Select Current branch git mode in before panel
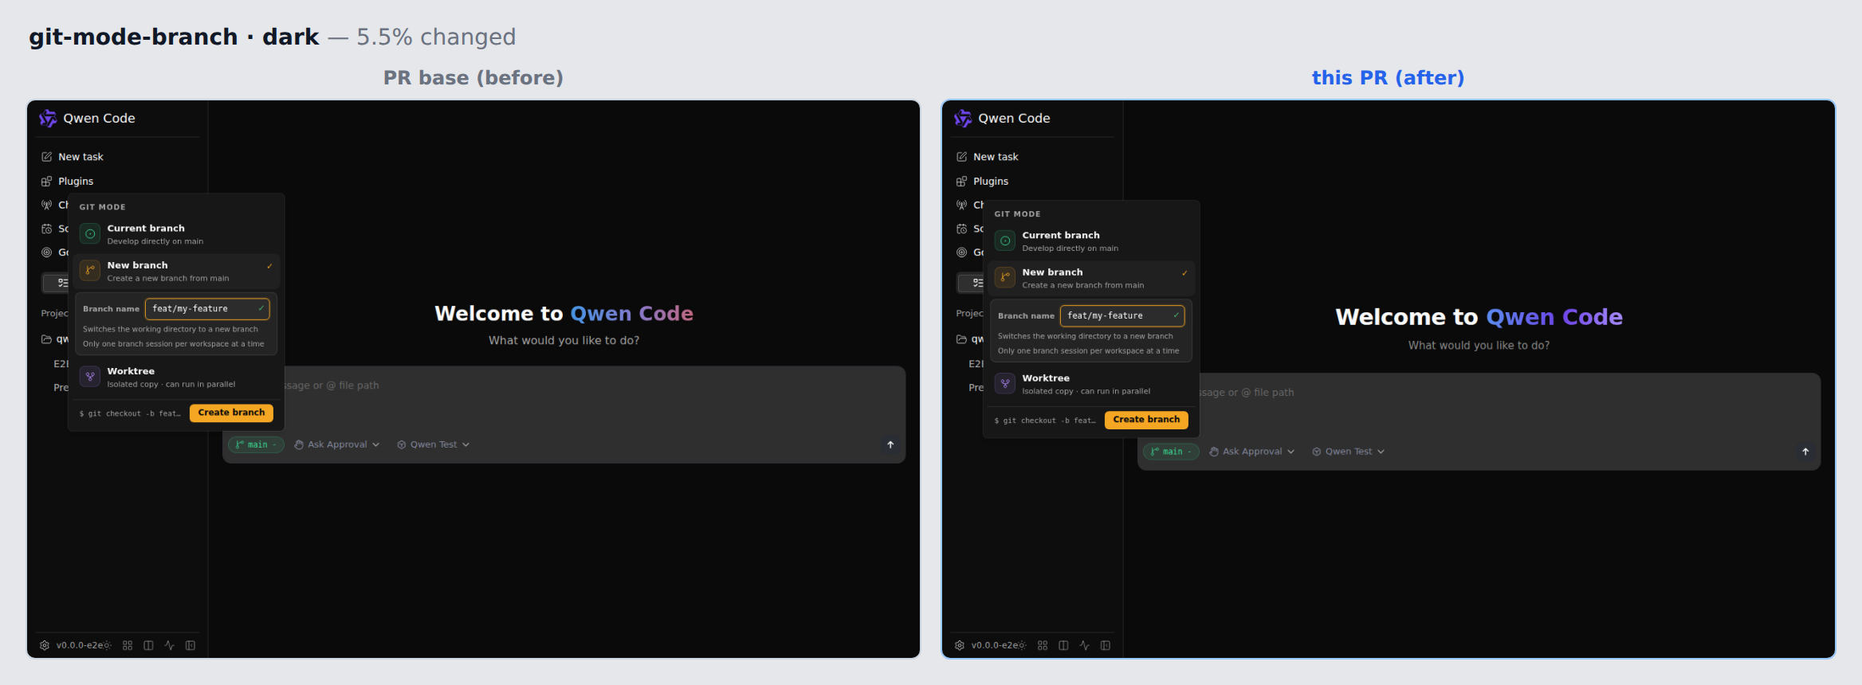1862x685 pixels. pos(176,234)
